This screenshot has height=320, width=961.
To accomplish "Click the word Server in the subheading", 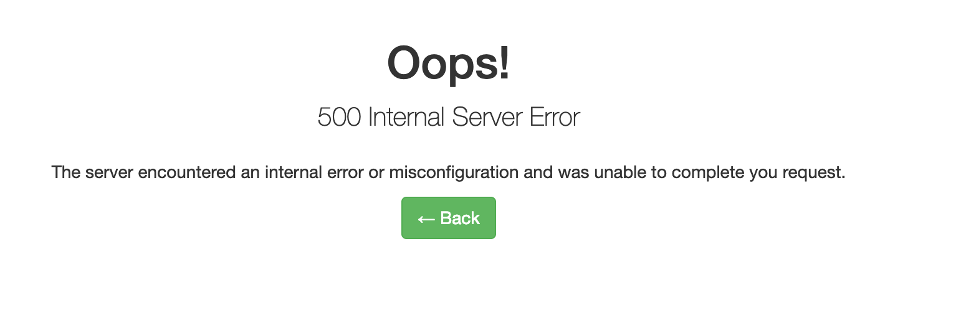I will pyautogui.click(x=487, y=117).
